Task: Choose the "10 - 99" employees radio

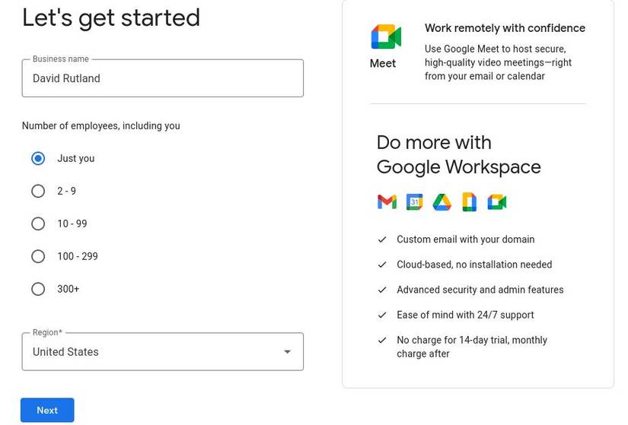Action: point(38,224)
